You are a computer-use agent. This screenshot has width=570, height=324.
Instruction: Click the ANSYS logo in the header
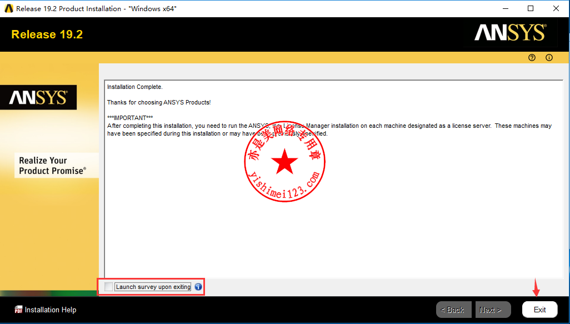pos(510,33)
